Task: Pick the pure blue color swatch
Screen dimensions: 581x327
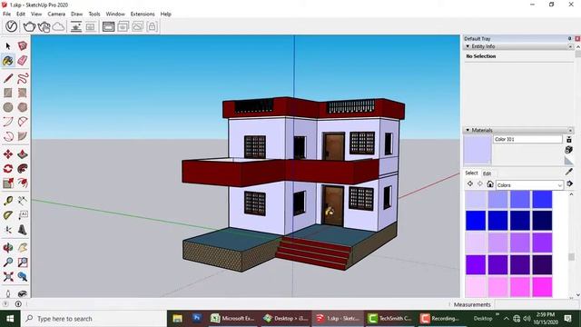Action: pos(476,220)
